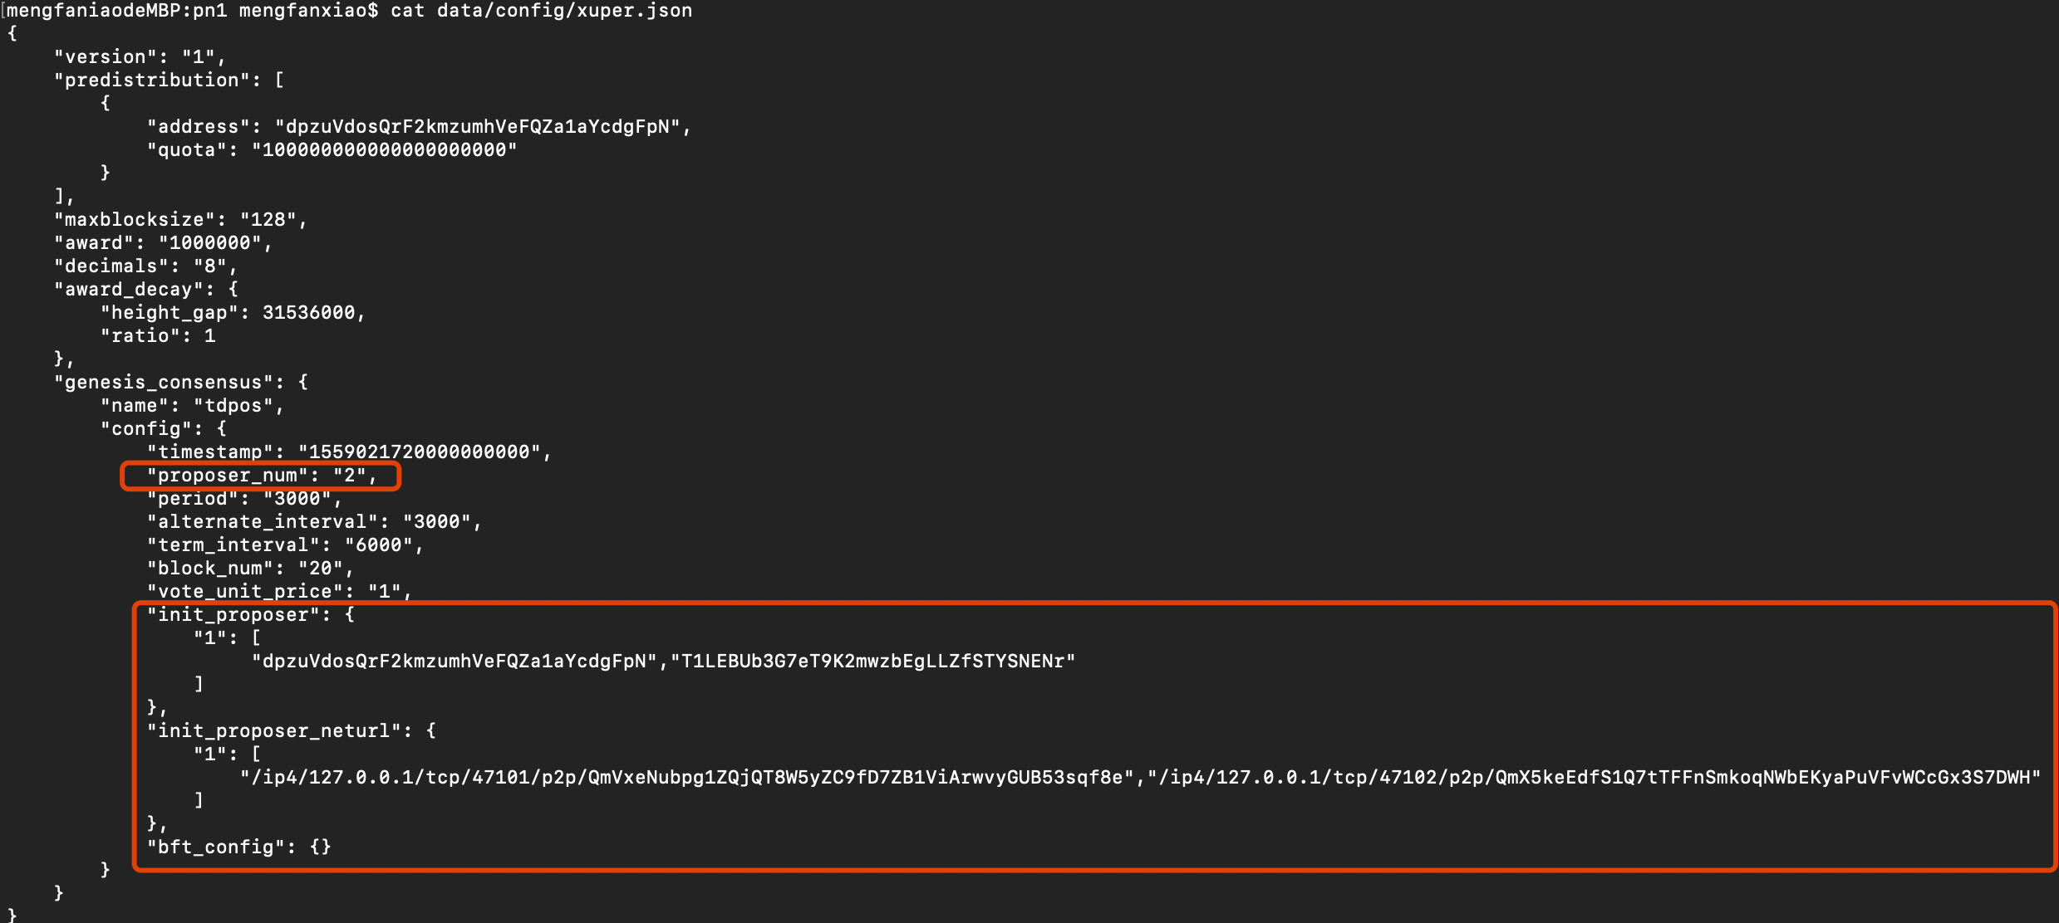The height and width of the screenshot is (923, 2059).
Task: Click the quota value 100000000000000000000
Action: (384, 150)
